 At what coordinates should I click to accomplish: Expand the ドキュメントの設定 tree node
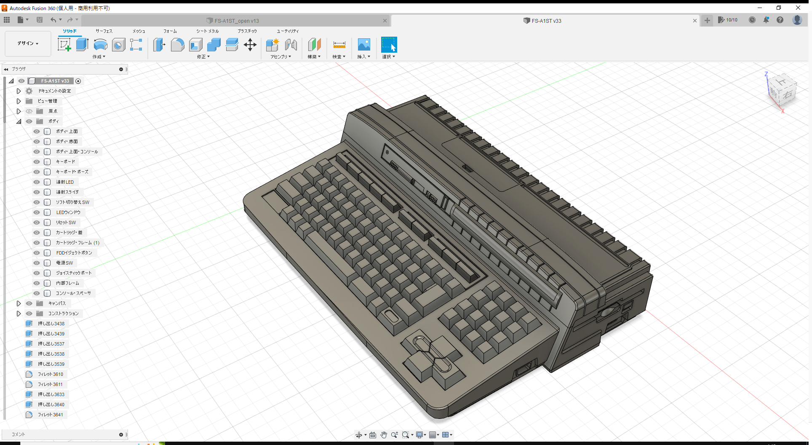coord(19,91)
